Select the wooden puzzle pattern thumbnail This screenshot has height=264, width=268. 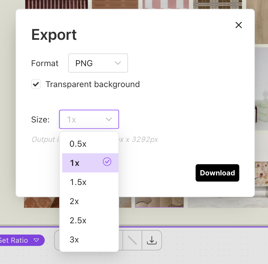159,202
